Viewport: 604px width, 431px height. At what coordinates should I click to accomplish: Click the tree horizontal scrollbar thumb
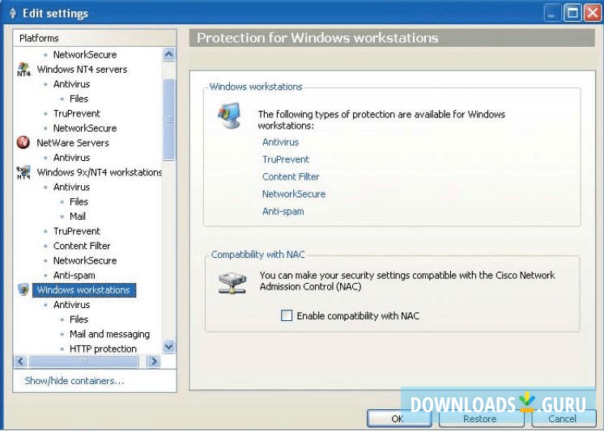(x=83, y=361)
